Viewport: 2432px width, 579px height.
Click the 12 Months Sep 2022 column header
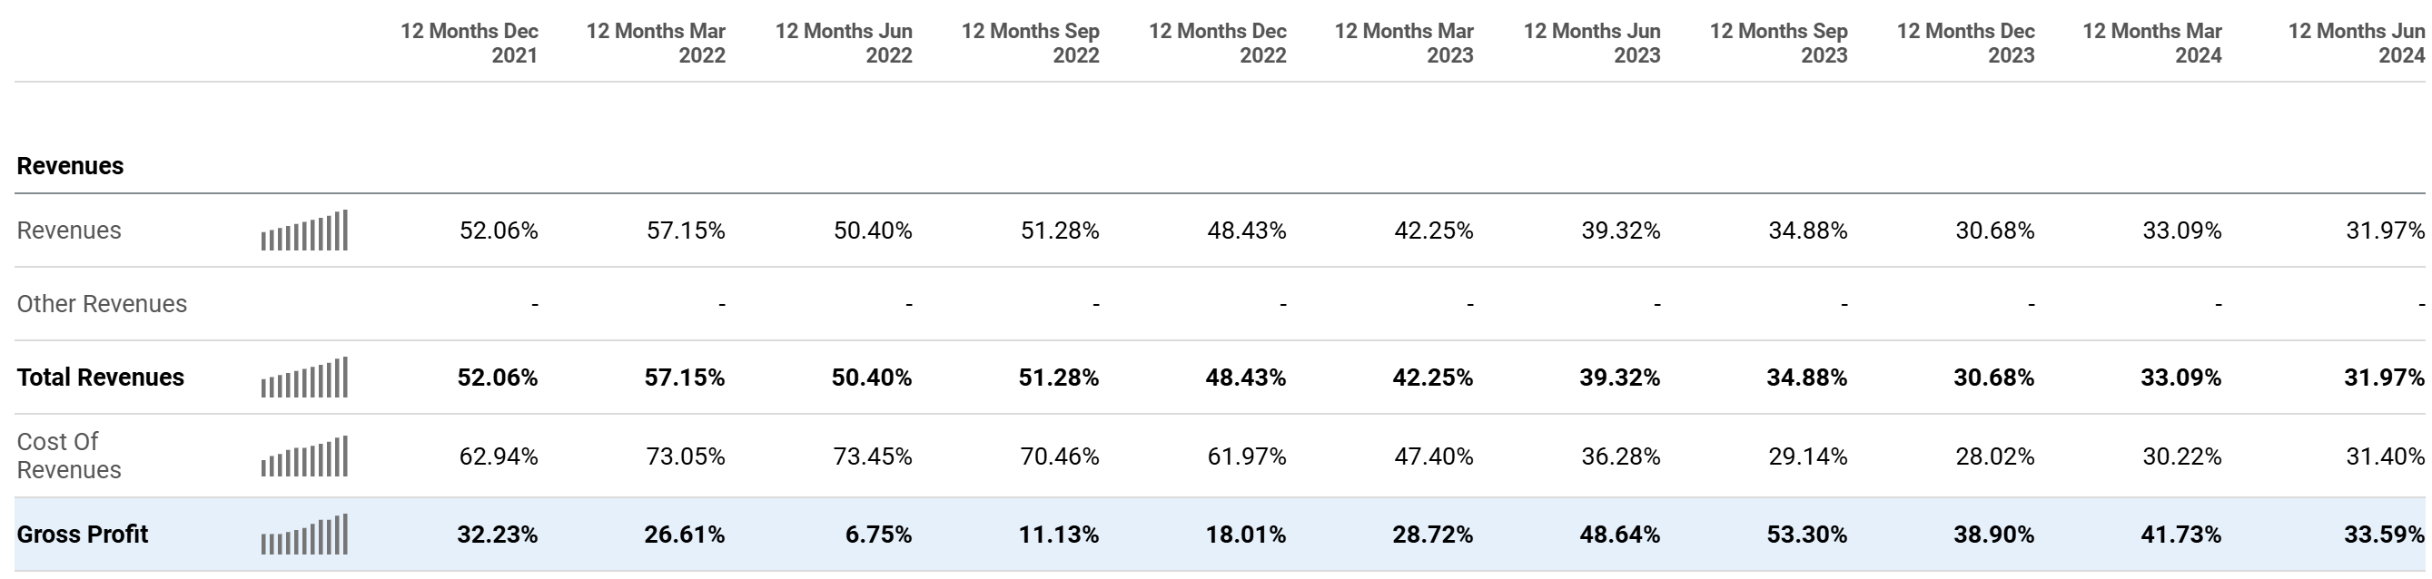[x=1030, y=44]
